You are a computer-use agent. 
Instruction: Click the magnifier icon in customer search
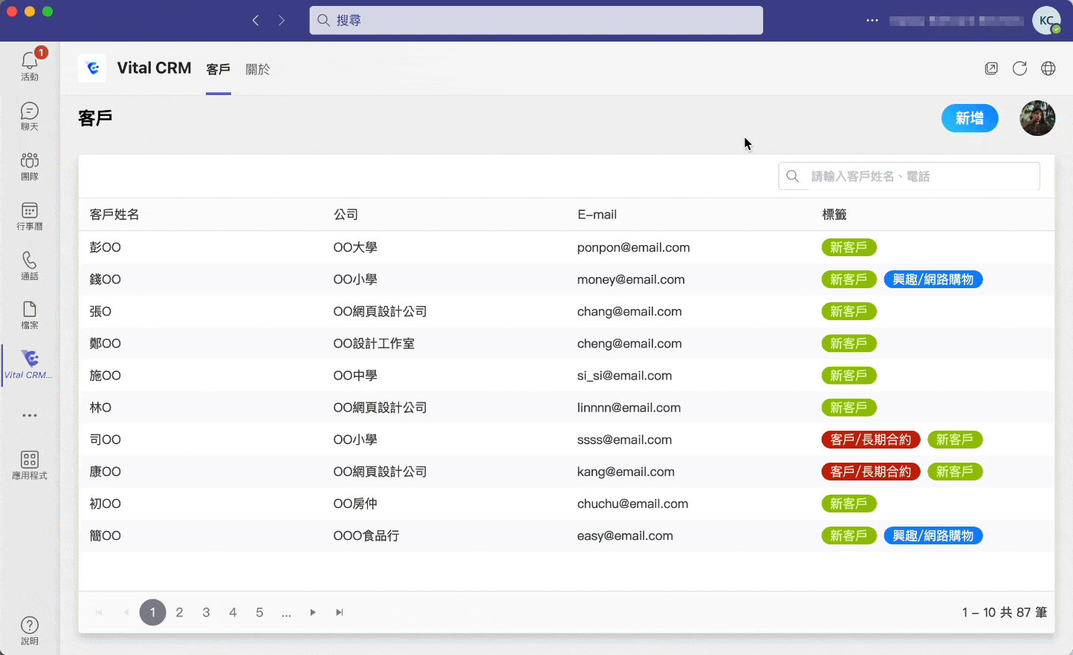click(x=793, y=176)
